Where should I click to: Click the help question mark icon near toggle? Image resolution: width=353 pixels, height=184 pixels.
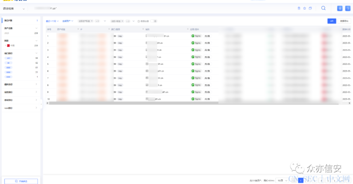[139, 21]
